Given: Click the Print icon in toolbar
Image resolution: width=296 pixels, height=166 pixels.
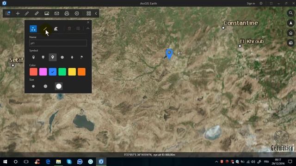Looking at the screenshot, I should click(67, 13).
